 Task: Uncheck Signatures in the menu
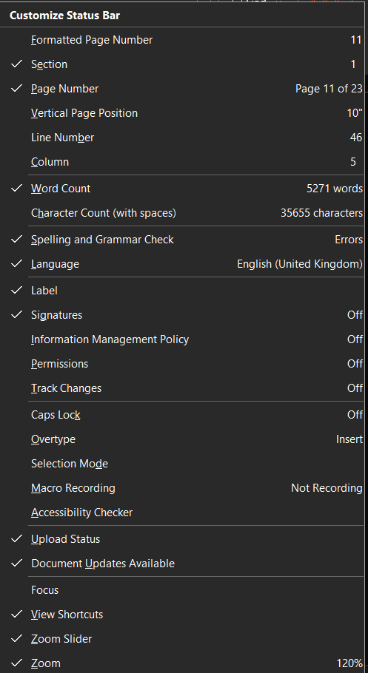pyautogui.click(x=182, y=315)
